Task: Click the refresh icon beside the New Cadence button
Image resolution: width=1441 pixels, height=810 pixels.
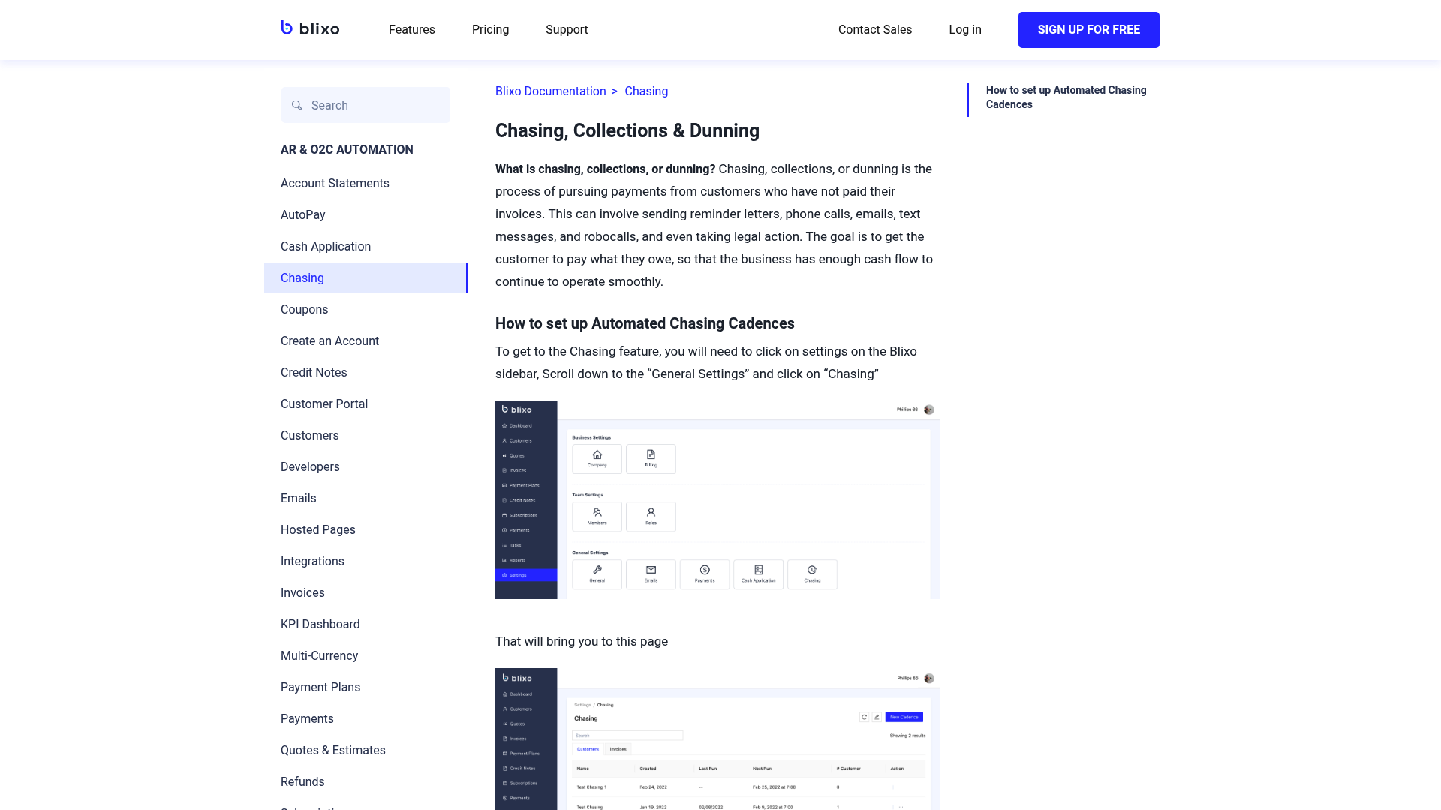Action: click(863, 716)
